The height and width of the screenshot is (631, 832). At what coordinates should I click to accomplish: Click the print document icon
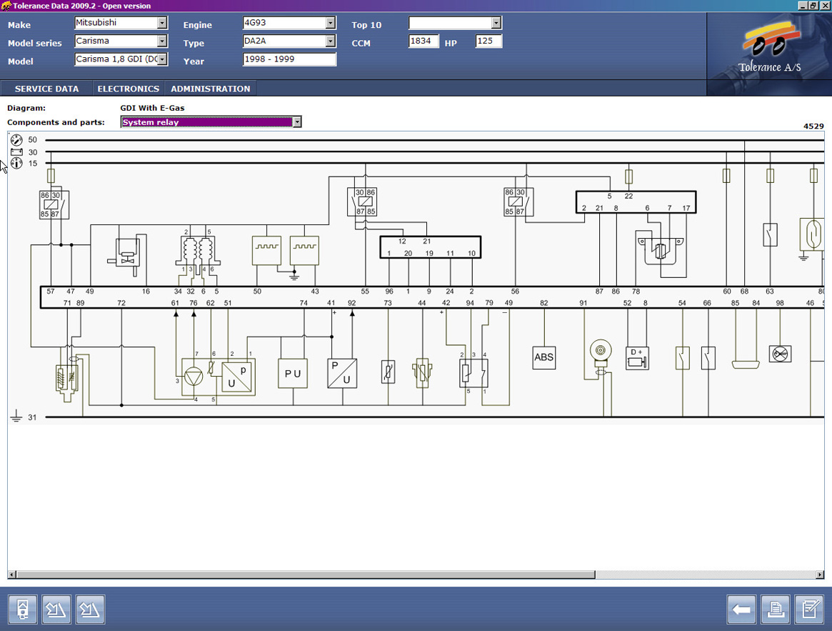click(x=775, y=610)
